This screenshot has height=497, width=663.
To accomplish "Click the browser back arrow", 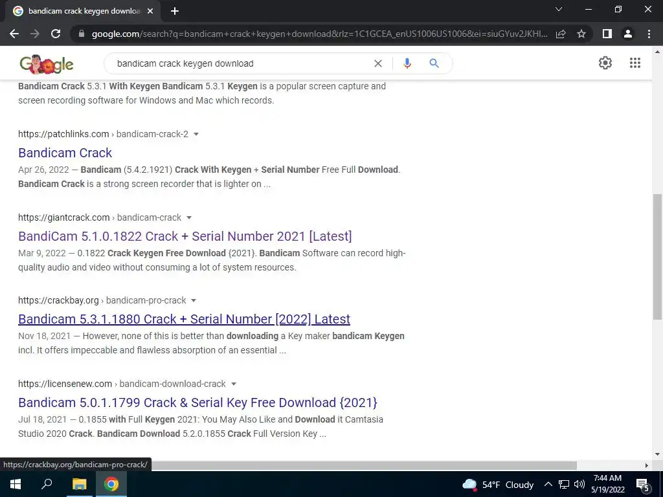I will [x=14, y=34].
